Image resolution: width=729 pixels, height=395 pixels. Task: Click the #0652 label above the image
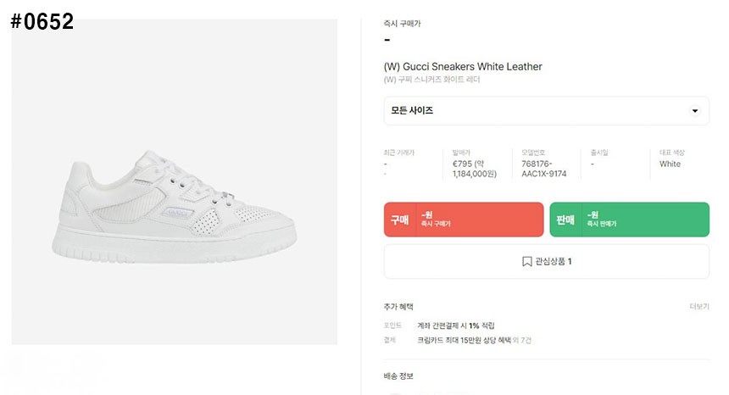[x=42, y=22]
